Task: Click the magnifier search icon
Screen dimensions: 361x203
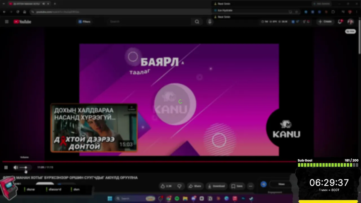Action: [x=197, y=21]
